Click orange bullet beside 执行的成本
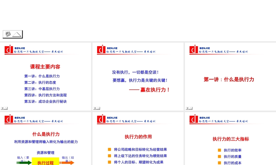The image size is (276, 165). point(219,163)
